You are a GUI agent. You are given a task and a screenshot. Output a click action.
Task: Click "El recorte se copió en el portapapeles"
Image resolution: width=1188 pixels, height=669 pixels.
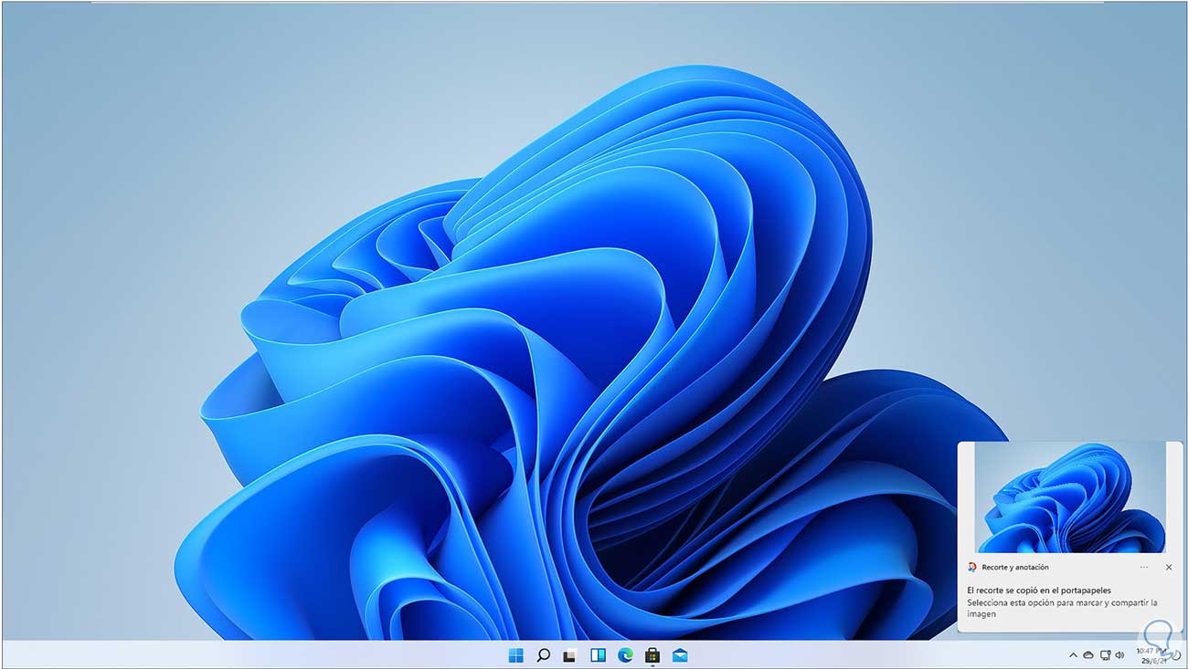tap(1039, 591)
